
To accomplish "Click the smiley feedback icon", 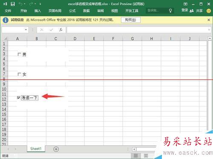I will [x=209, y=11].
